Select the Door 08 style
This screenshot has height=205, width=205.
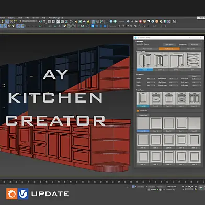(168, 141)
